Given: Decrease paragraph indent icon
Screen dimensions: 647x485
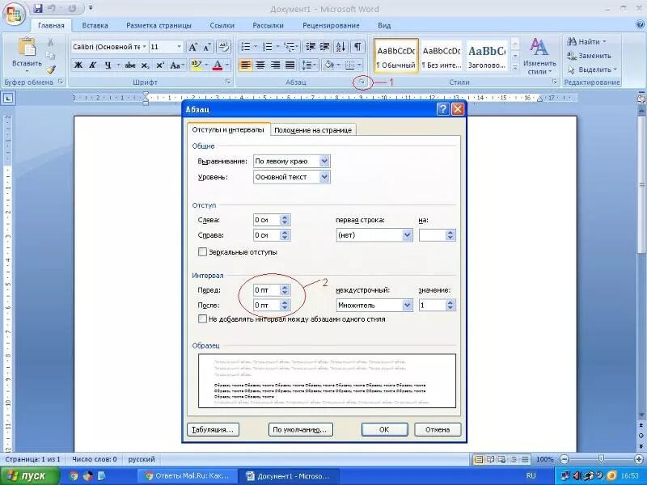Looking at the screenshot, I should pos(311,47).
